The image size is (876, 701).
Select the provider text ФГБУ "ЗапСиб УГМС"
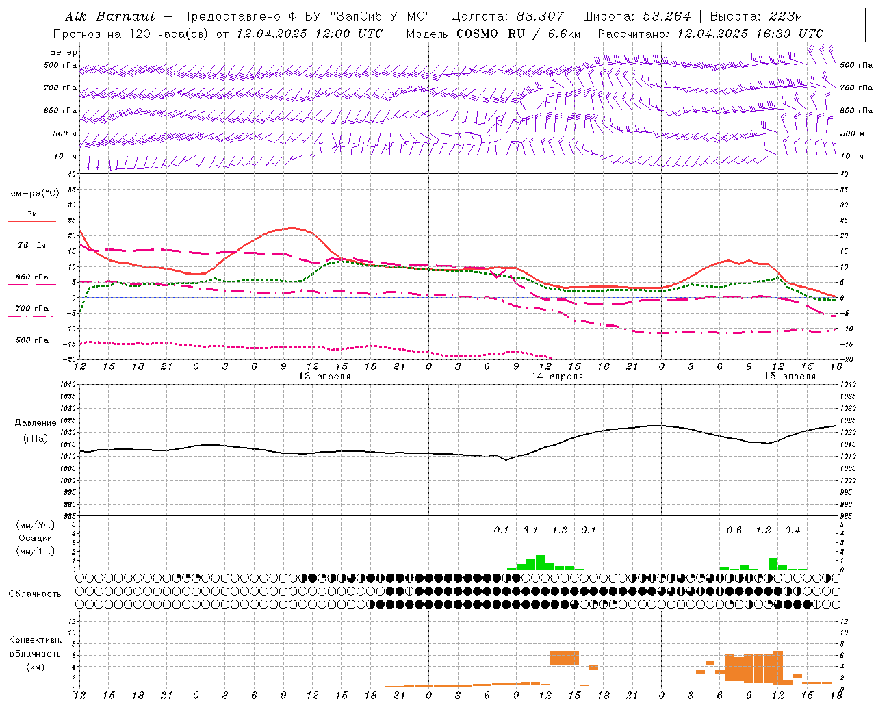click(361, 16)
